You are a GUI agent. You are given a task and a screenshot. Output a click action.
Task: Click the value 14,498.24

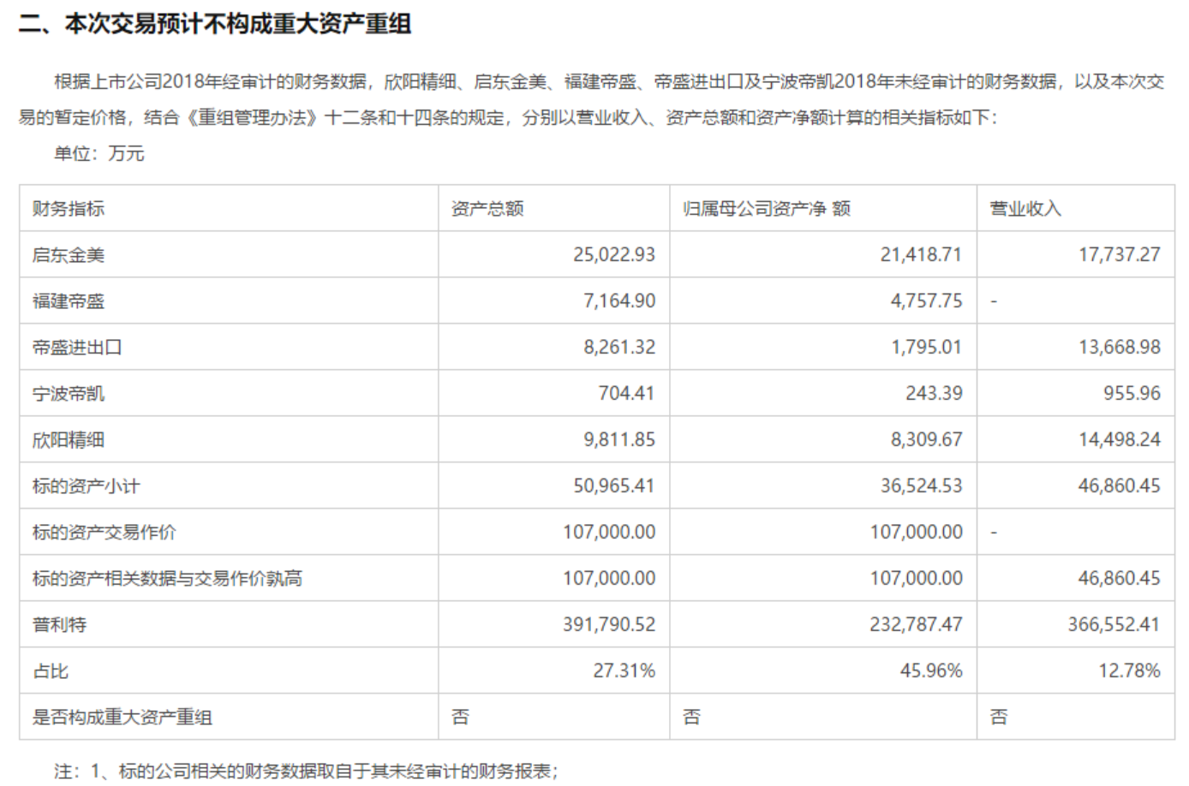point(1119,439)
